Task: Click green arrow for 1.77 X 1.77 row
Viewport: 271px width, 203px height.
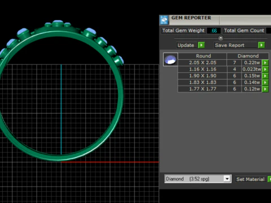Action: [265, 89]
